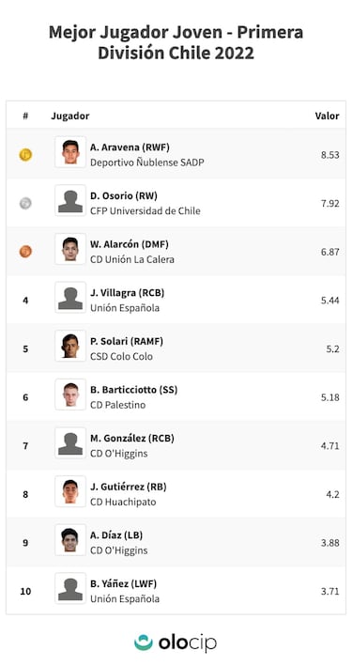Image resolution: width=352 pixels, height=666 pixels.
Task: Click D. Osorio's placeholder avatar
Action: click(70, 200)
